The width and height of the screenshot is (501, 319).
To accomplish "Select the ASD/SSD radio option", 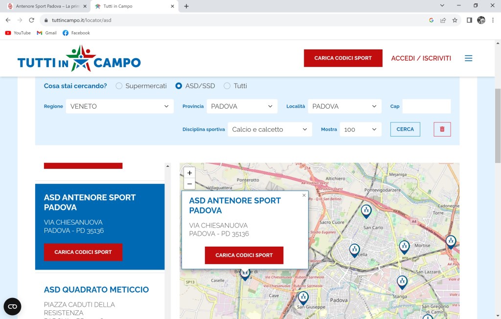I will click(x=179, y=86).
